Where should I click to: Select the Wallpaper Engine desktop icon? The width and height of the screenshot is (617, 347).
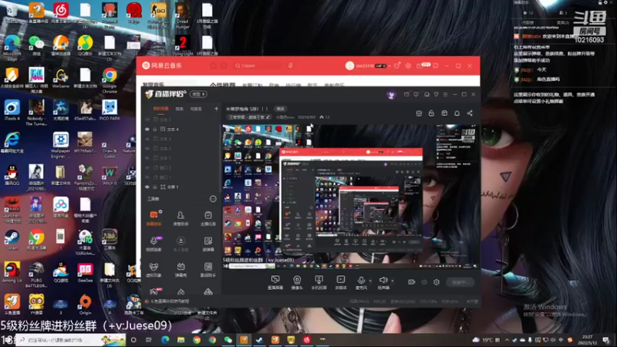tap(61, 146)
